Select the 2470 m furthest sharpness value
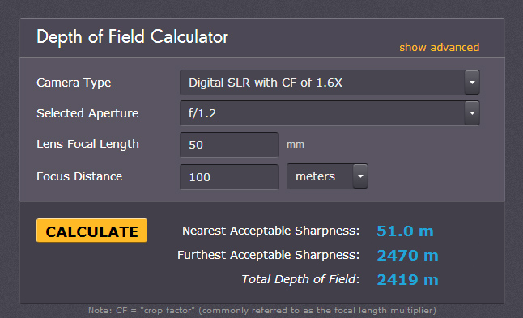 (x=407, y=256)
